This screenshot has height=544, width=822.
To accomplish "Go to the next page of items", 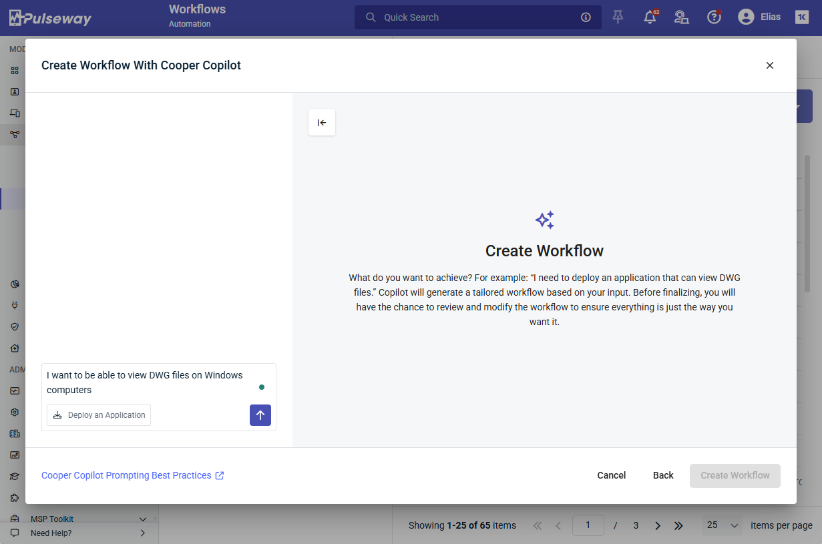I will [658, 525].
